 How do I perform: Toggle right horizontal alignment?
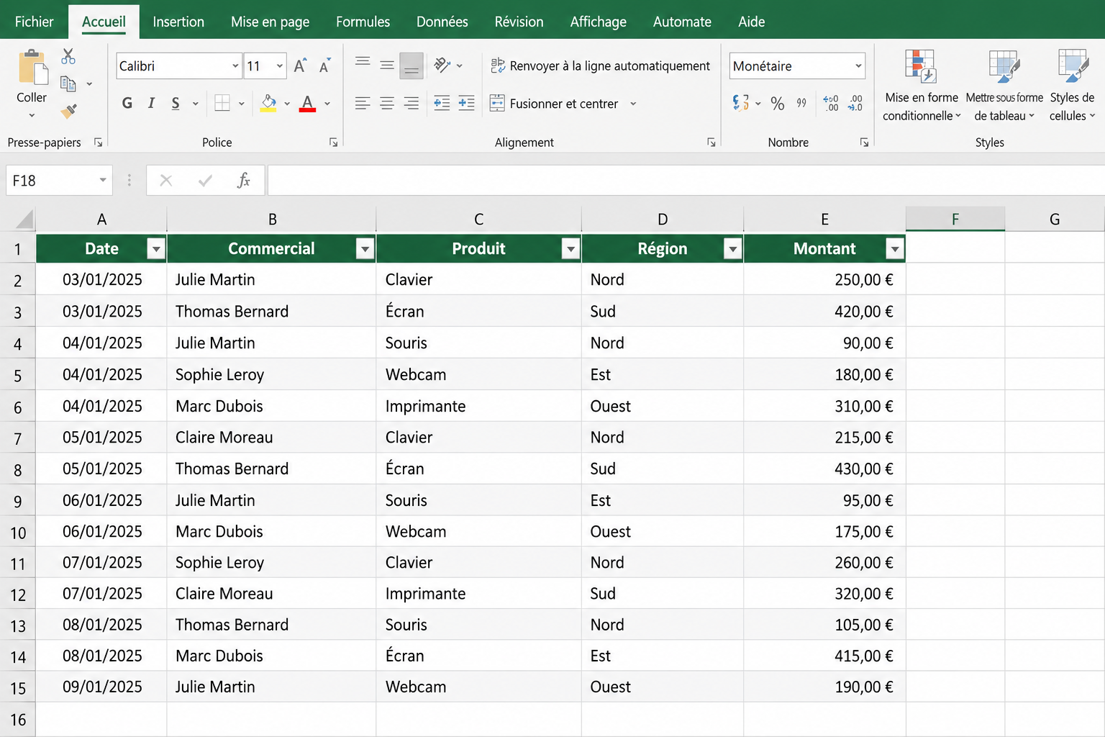point(411,104)
